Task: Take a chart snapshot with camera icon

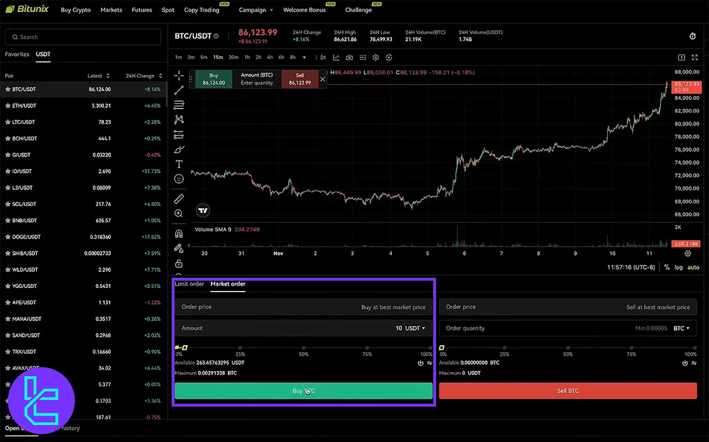Action: pyautogui.click(x=349, y=57)
